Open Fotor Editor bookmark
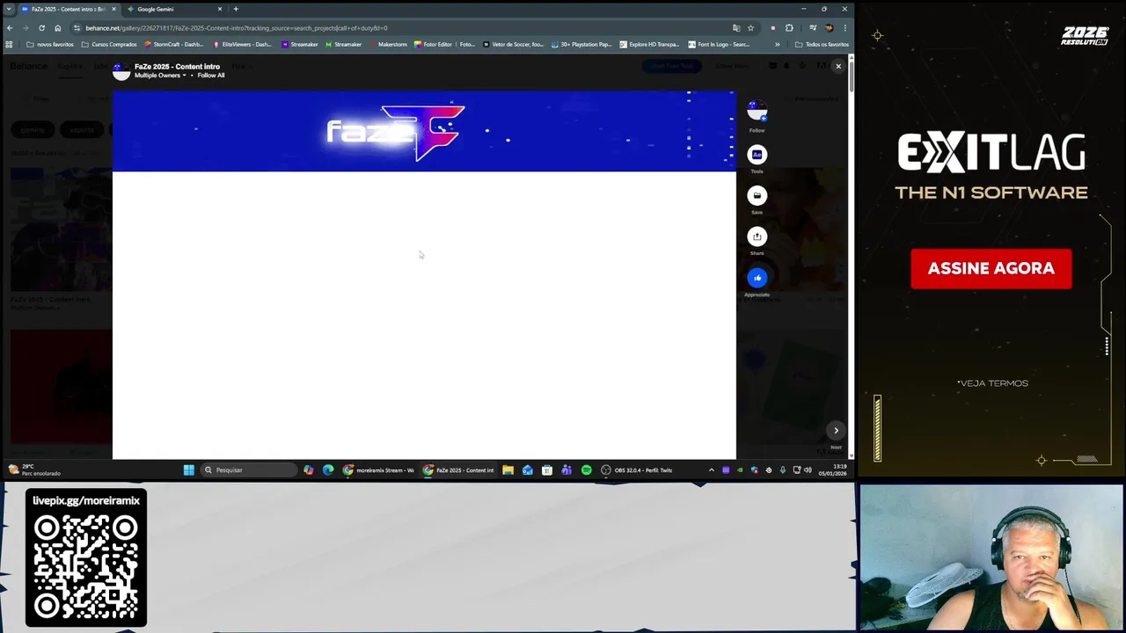Viewport: 1126px width, 633px height. [444, 44]
